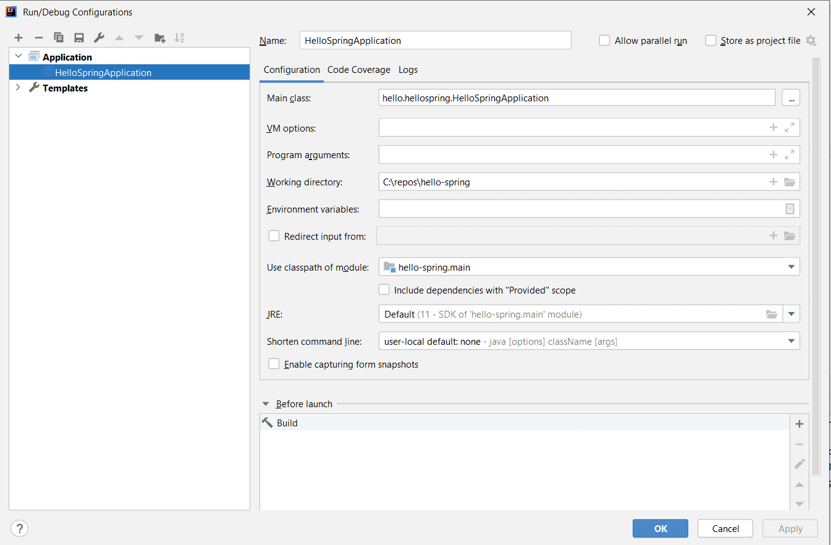Toggle Include dependencies with Provided scope

tap(384, 290)
